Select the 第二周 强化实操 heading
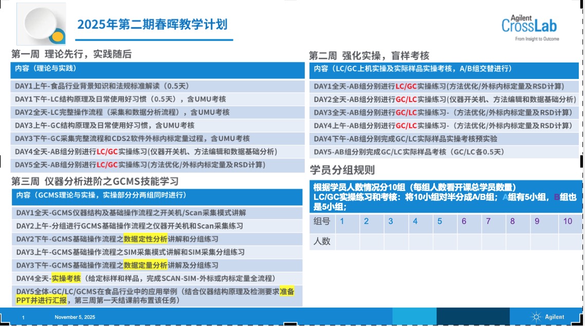This screenshot has width=585, height=326. coord(369,55)
